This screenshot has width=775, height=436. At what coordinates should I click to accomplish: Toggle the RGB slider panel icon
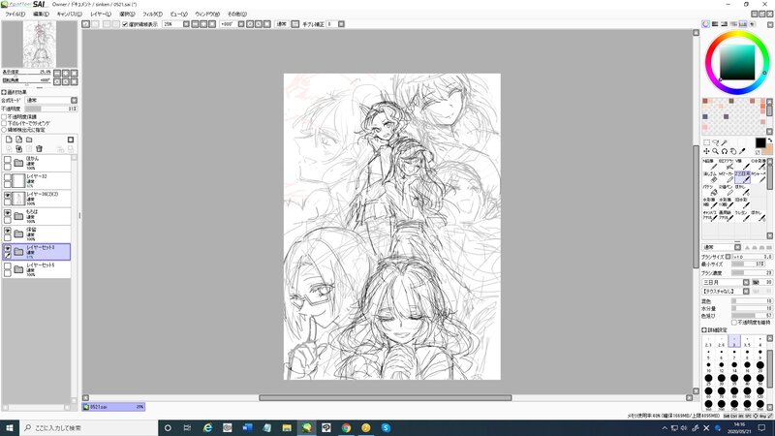pyautogui.click(x=715, y=23)
